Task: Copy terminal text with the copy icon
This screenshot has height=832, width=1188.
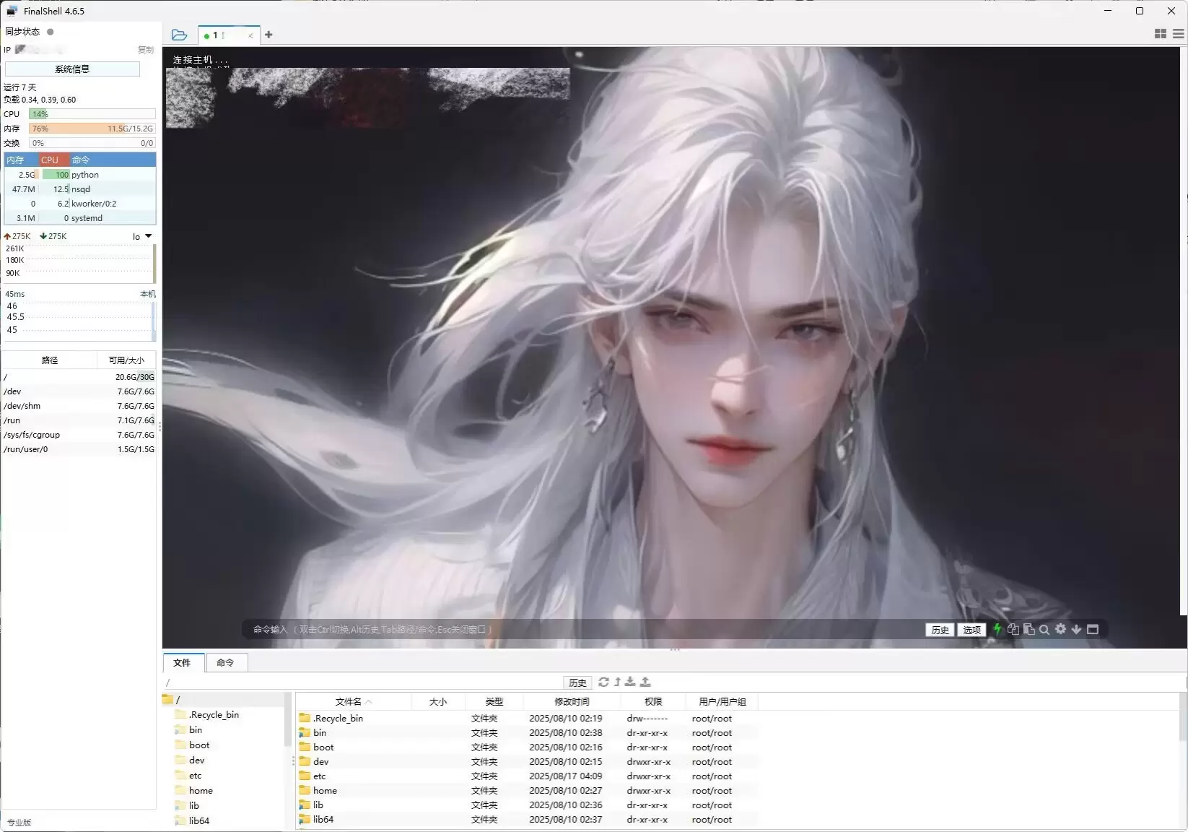Action: [1013, 629]
